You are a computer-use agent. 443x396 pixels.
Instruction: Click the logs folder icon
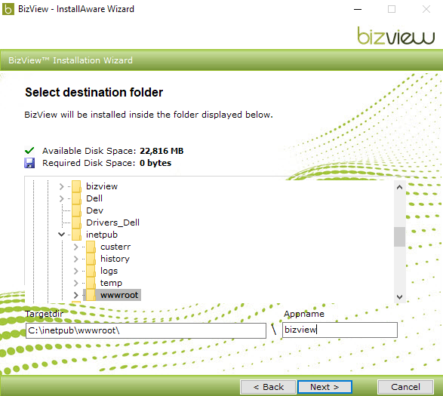91,271
